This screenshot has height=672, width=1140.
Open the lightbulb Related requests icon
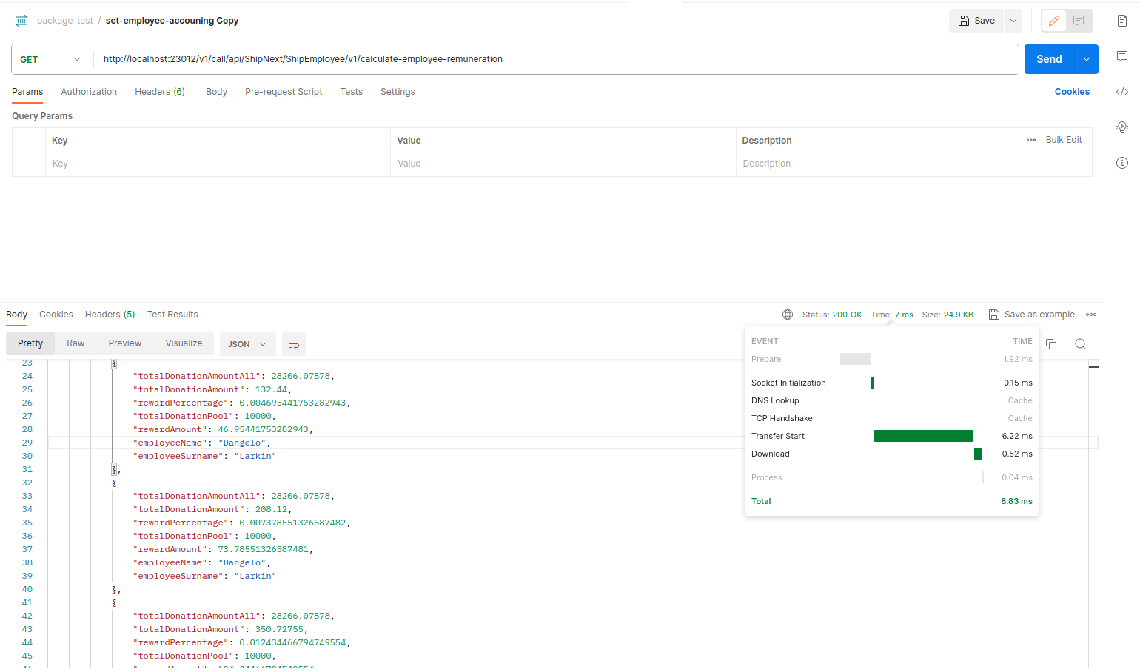1122,127
